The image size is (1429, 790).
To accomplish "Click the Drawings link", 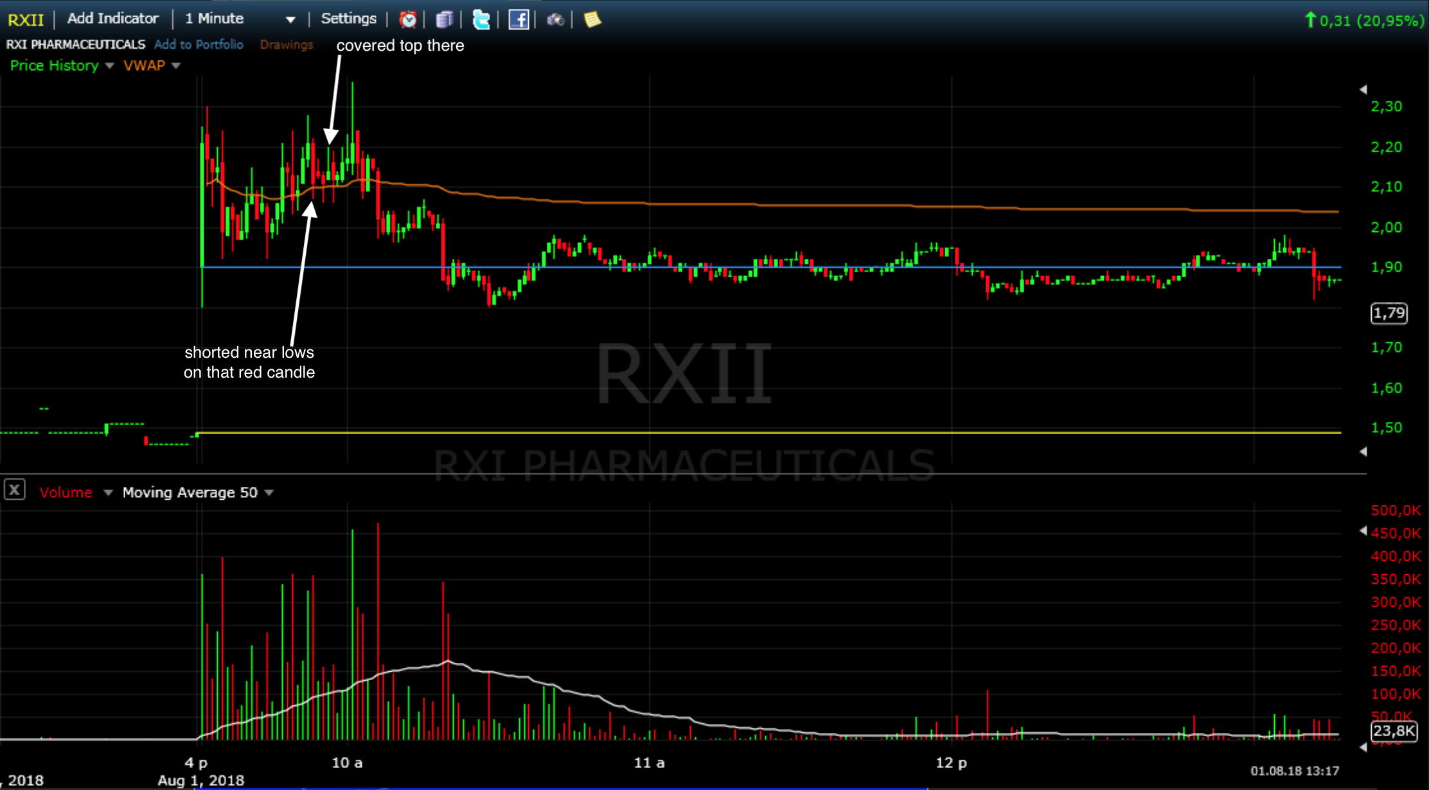I will (287, 44).
